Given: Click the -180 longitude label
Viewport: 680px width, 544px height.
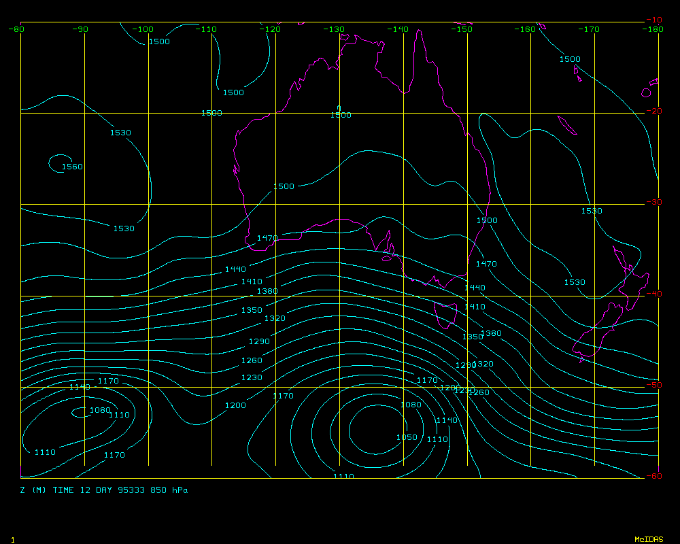Looking at the screenshot, I should pos(654,29).
